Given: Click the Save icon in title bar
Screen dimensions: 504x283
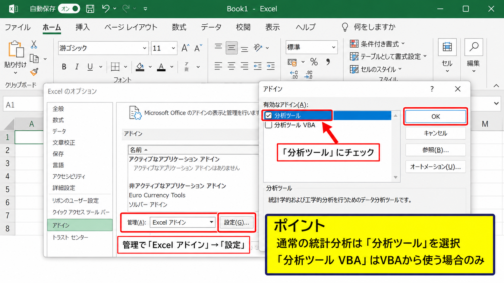Looking at the screenshot, I should tap(90, 9).
